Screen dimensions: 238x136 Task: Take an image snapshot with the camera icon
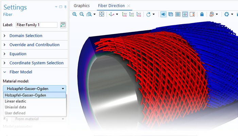[227, 14]
